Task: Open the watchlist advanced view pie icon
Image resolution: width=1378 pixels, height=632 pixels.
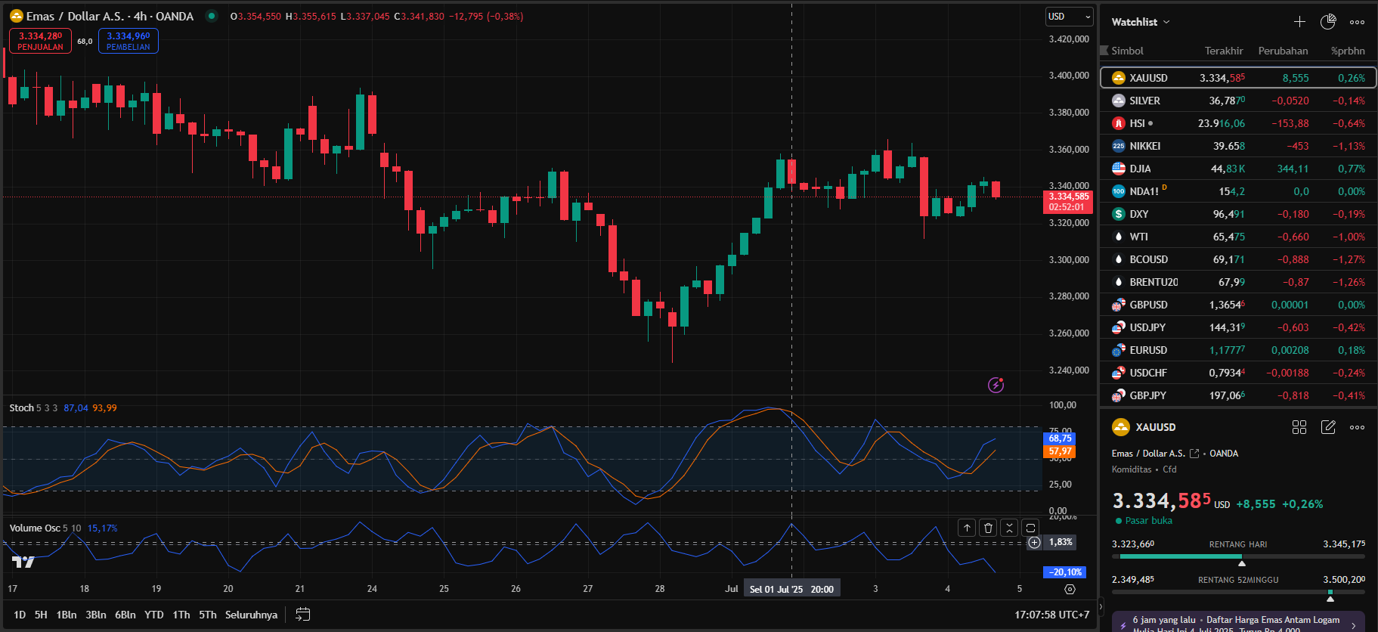Action: 1328,22
